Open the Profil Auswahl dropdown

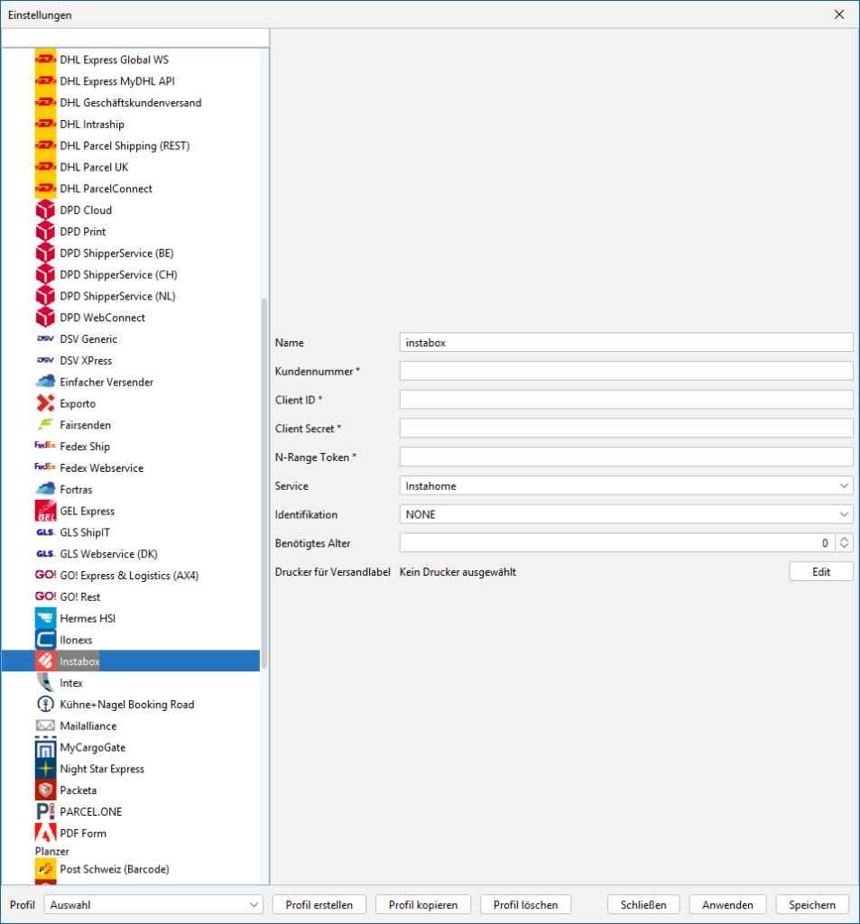coord(153,904)
